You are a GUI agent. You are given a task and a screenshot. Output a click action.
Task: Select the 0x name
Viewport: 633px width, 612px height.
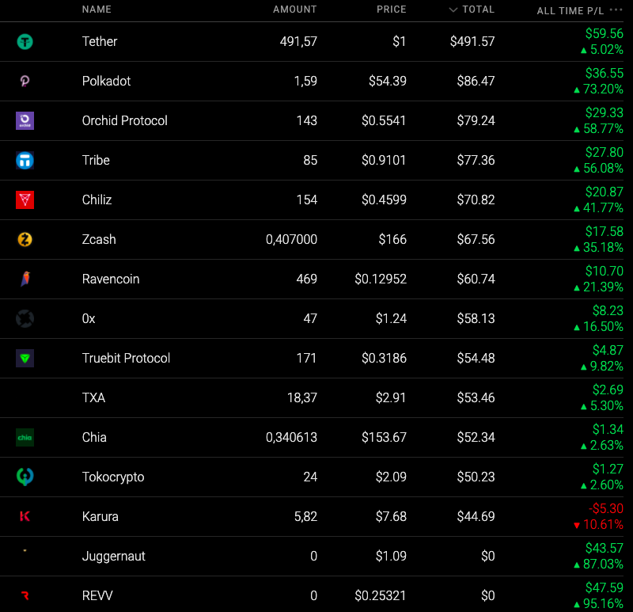89,319
